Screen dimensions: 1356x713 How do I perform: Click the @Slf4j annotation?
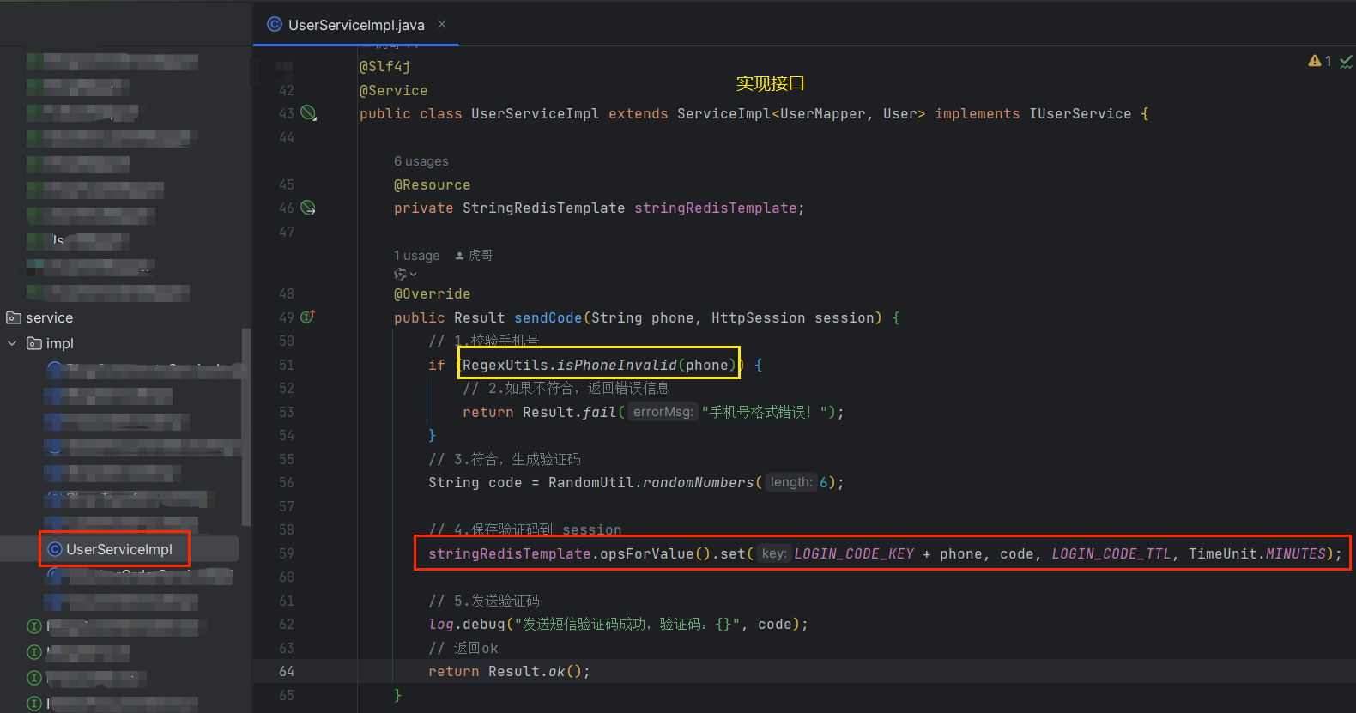point(385,66)
